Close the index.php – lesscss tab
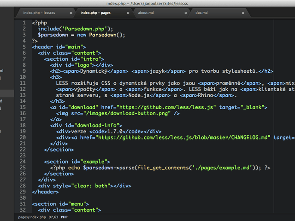 click(x=71, y=13)
